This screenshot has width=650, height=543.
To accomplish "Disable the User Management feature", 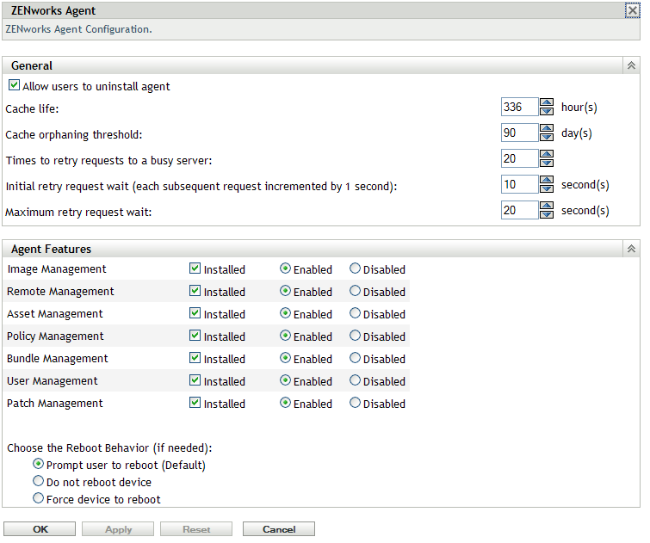I will coord(356,381).
